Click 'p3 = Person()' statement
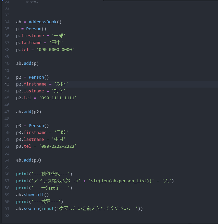 (32, 126)
